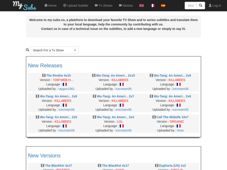Screen dimensions: 227x170
Task: Open the New Versions heading
Action: [x=44, y=156]
